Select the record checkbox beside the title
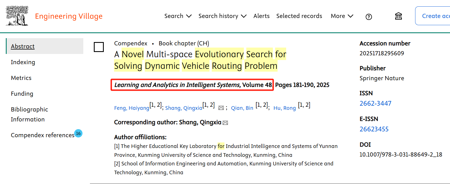The image size is (450, 190). (x=99, y=47)
